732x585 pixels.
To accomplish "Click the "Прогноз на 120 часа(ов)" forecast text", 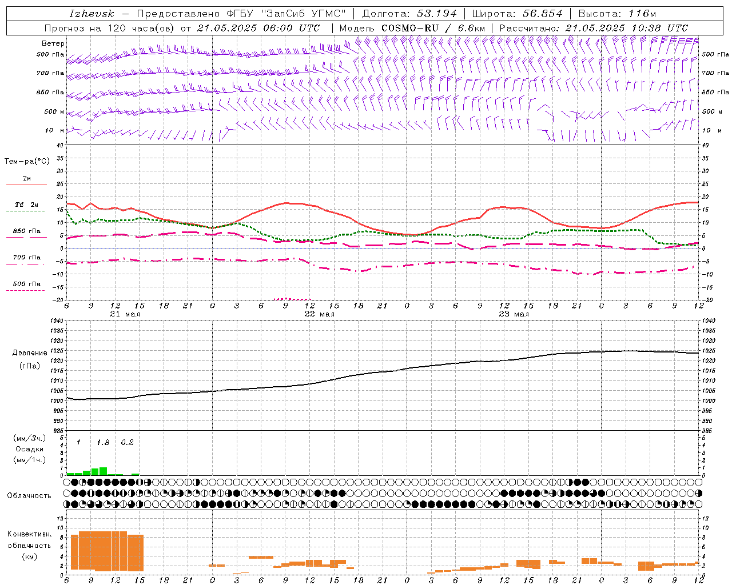I will click(x=110, y=28).
